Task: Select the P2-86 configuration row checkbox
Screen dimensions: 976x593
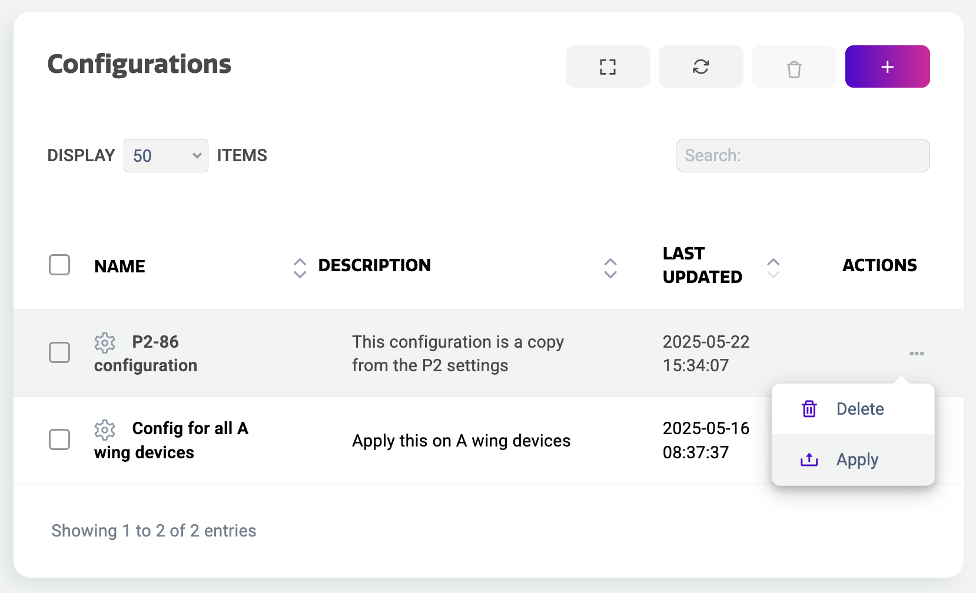Action: (x=59, y=353)
